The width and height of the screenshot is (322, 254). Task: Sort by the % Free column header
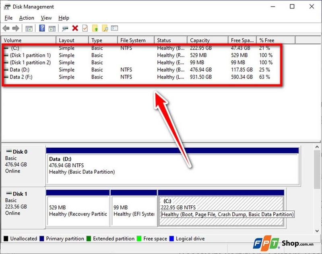[276, 40]
